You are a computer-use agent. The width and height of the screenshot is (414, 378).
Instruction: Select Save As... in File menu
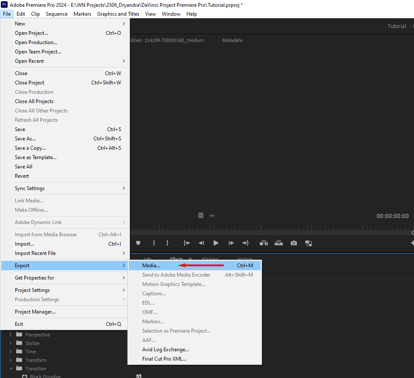[x=65, y=139]
